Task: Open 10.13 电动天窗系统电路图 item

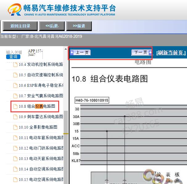Action: (x=41, y=159)
